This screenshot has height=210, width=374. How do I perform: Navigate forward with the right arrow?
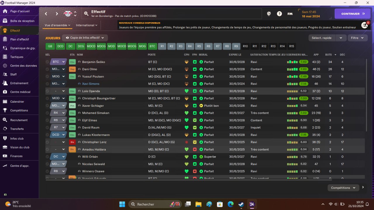(57, 14)
